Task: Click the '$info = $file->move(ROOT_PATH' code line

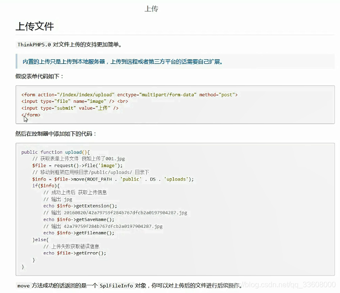Action: (113, 179)
